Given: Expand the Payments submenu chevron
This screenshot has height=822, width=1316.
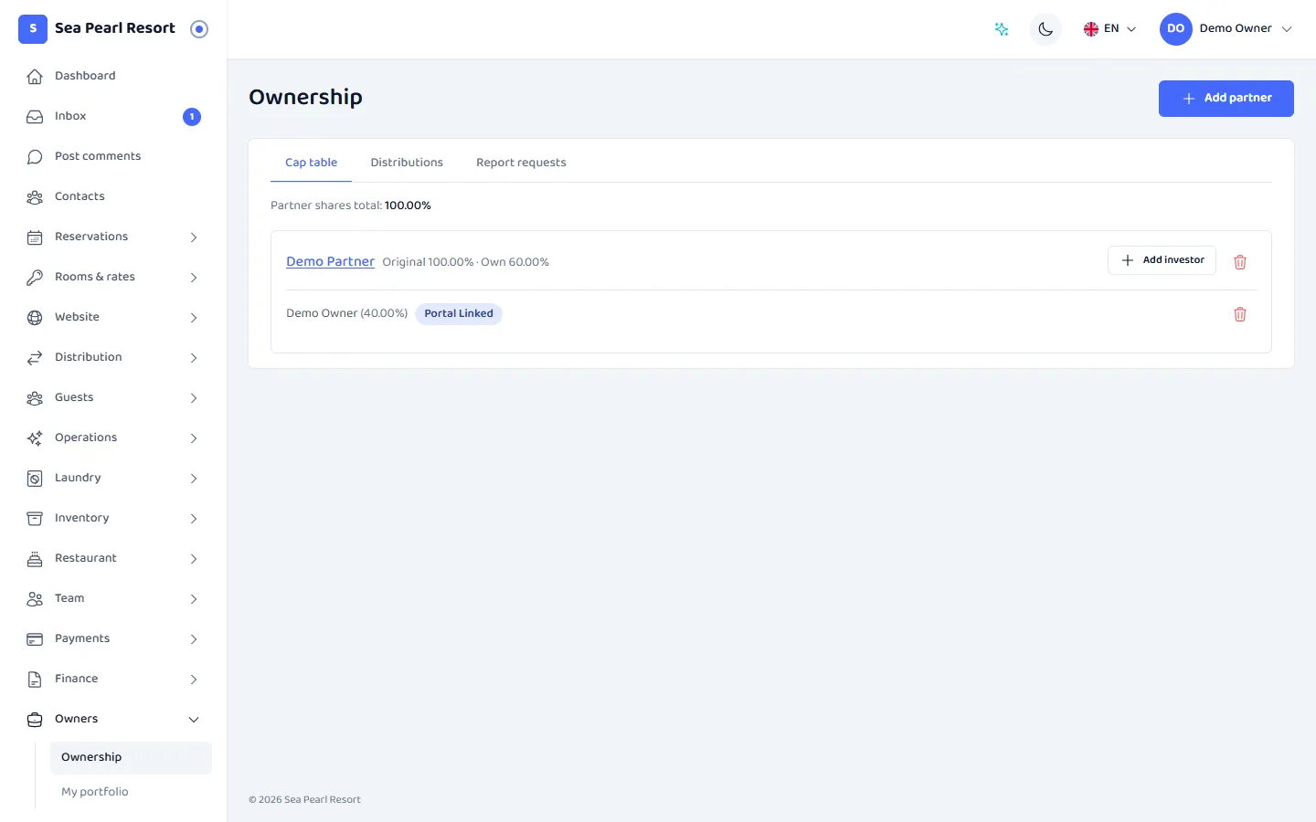Looking at the screenshot, I should (194, 639).
